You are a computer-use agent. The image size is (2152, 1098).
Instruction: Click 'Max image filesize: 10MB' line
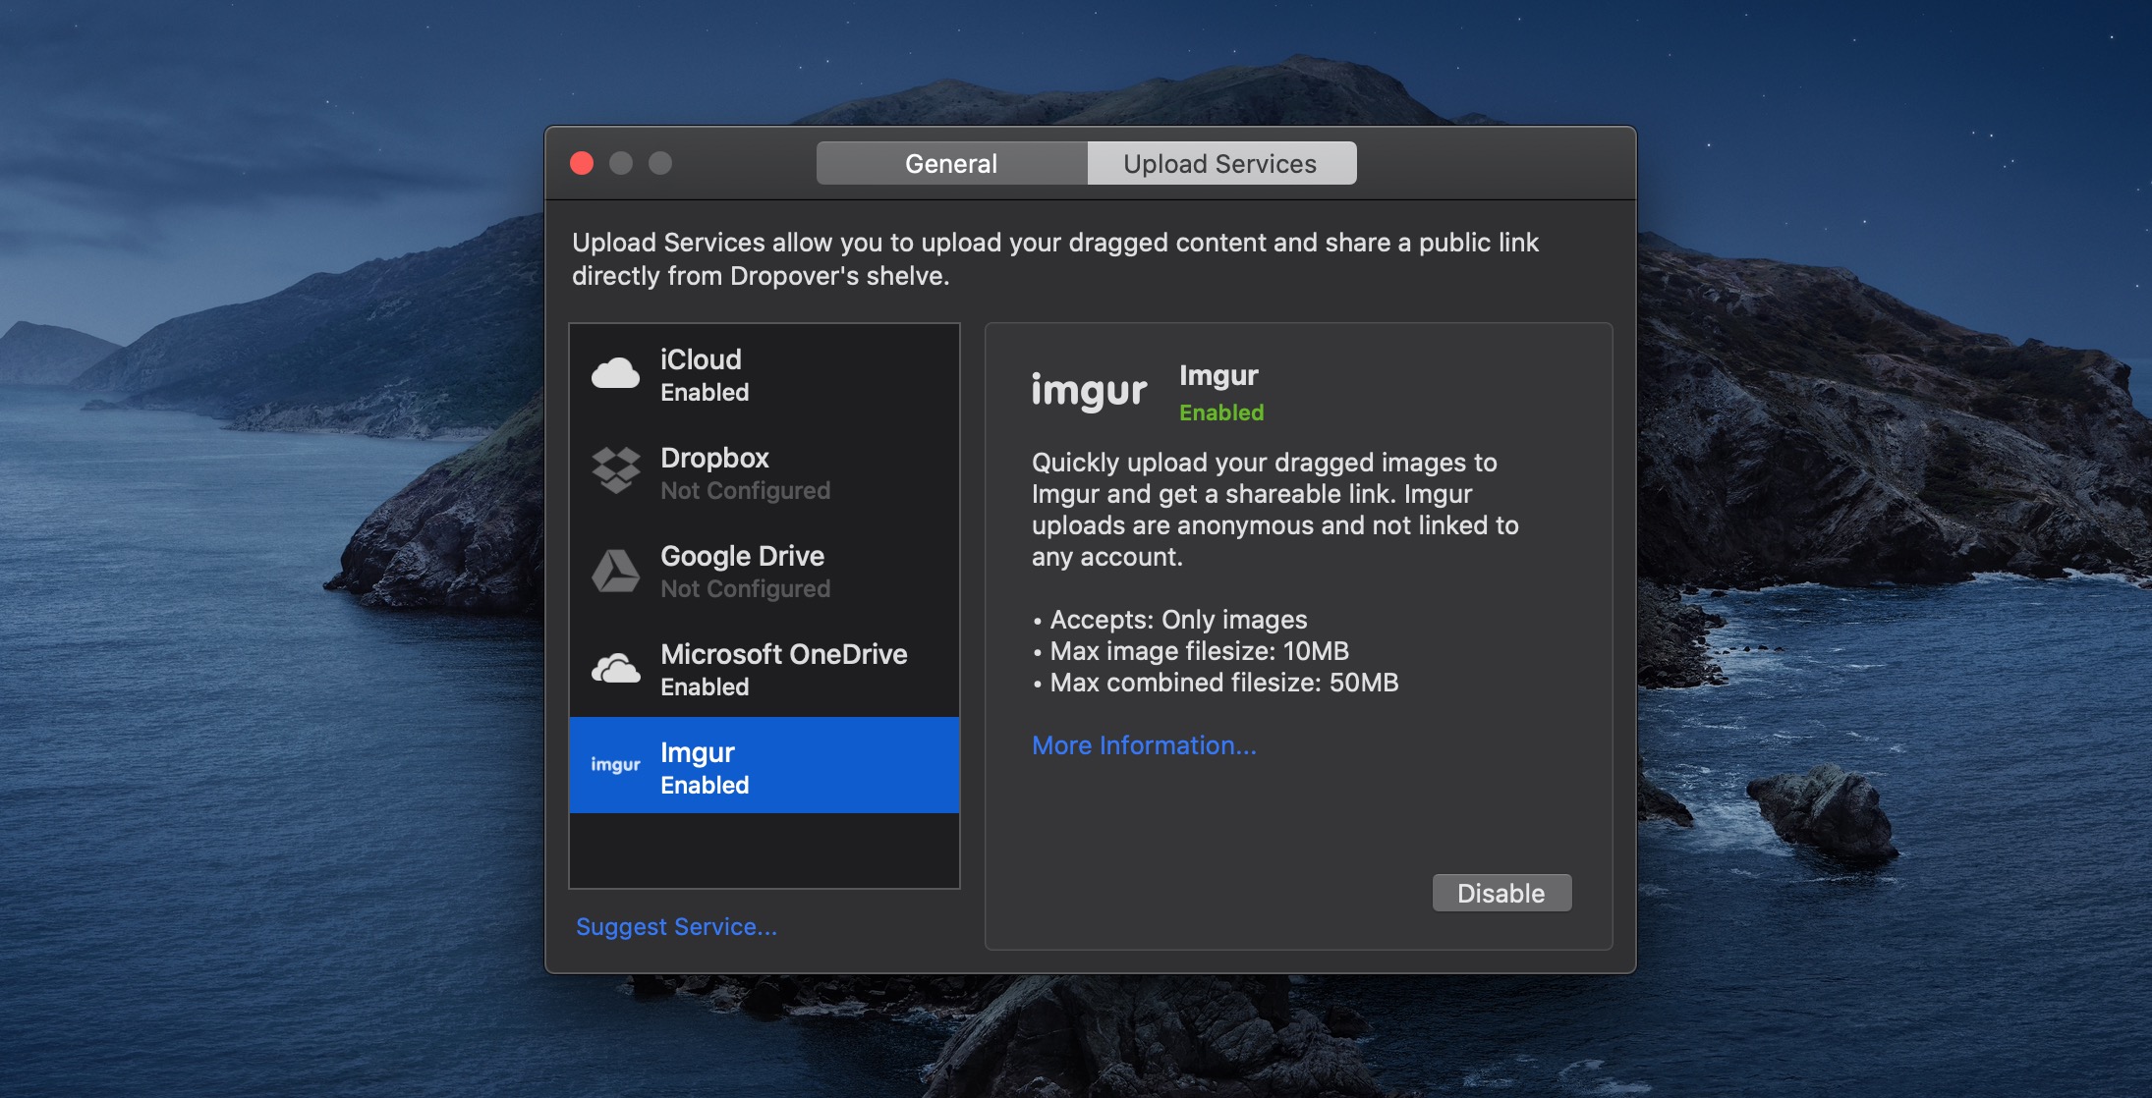(x=1191, y=651)
